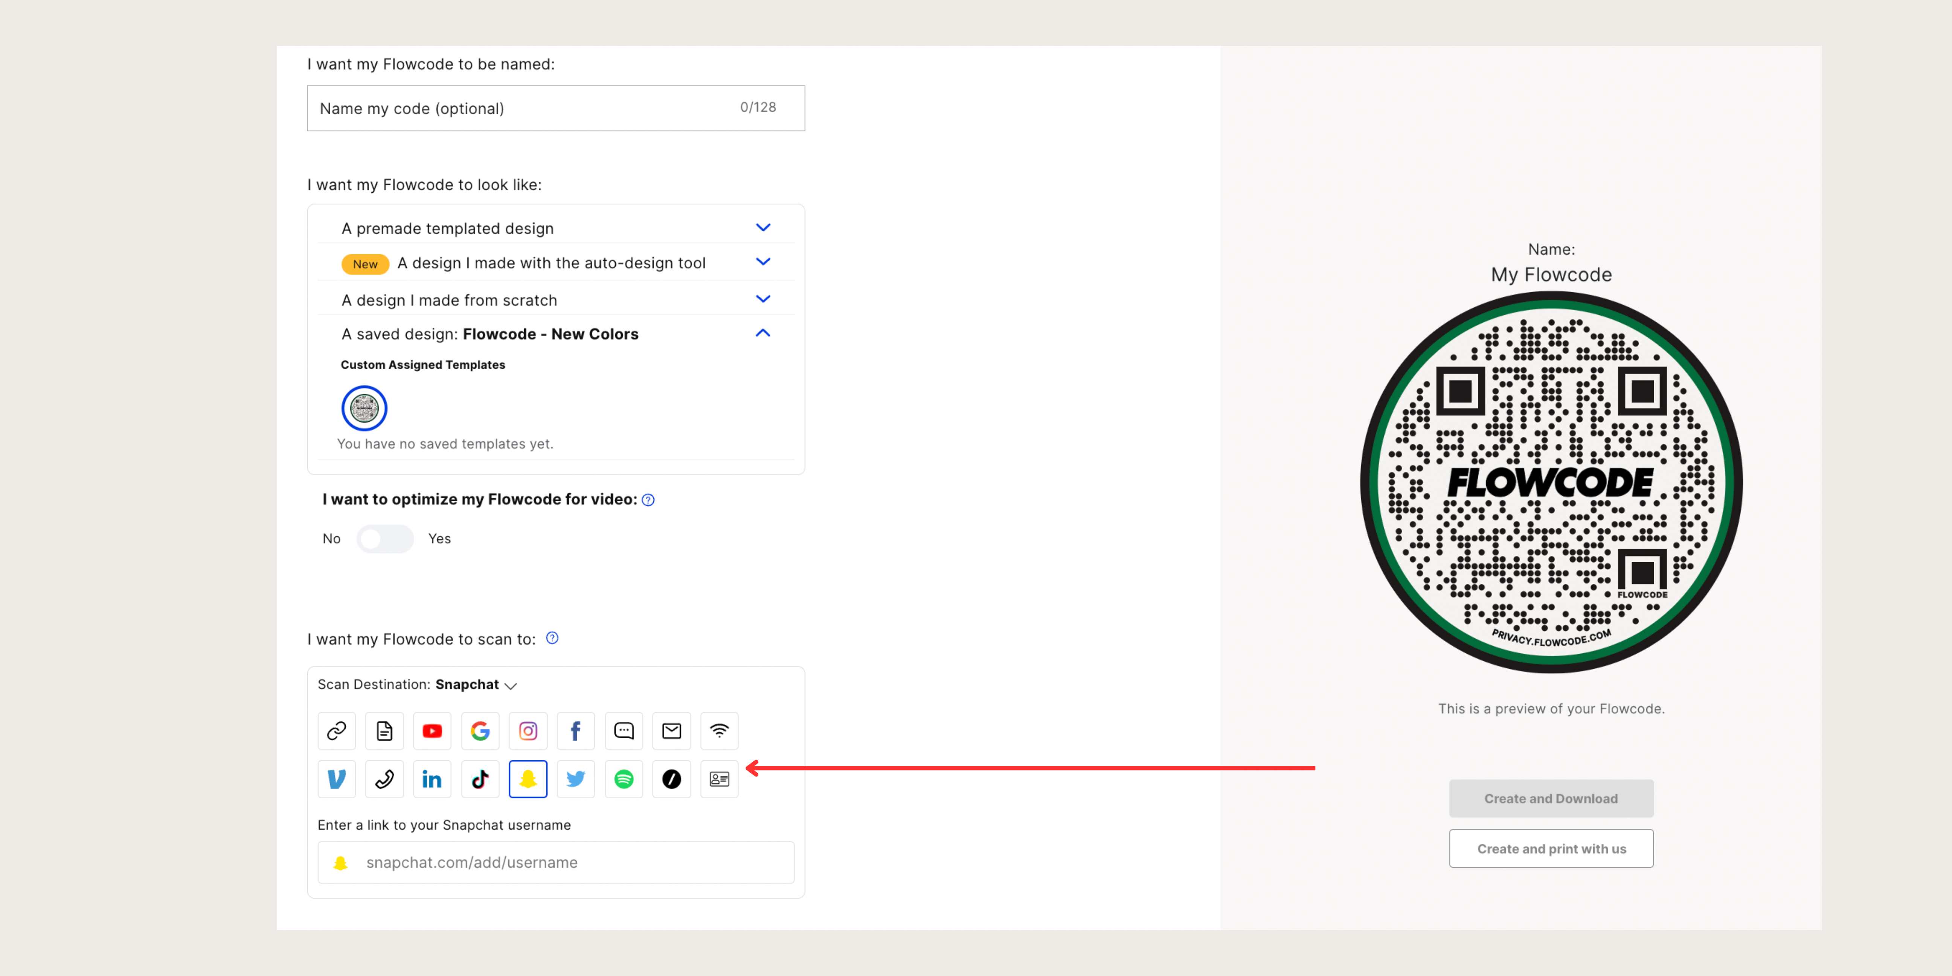
Task: Deselect the highlighted Snapchat destination
Action: 528,779
